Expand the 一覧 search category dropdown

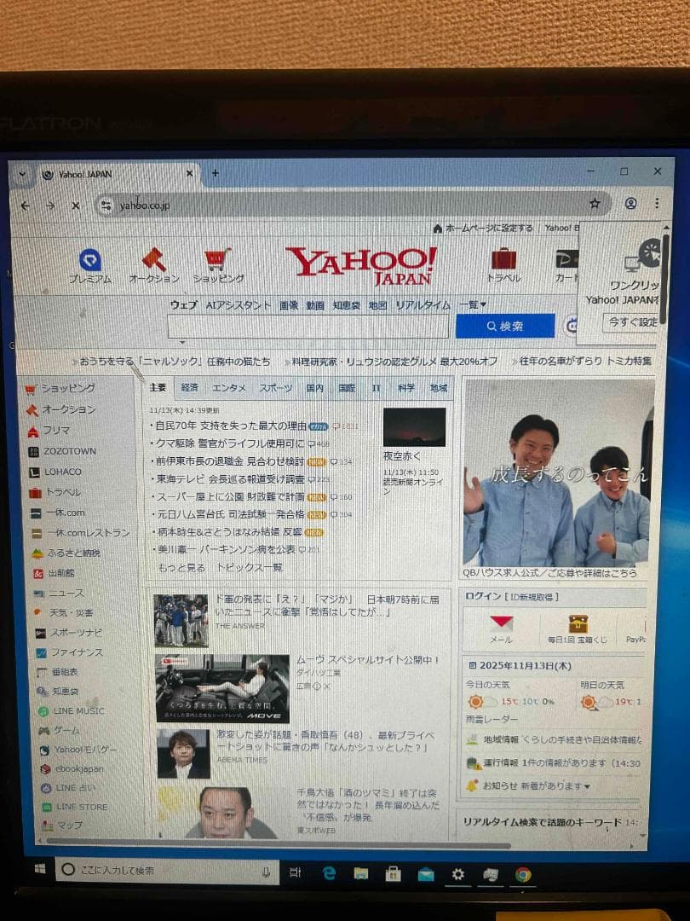[x=473, y=304]
